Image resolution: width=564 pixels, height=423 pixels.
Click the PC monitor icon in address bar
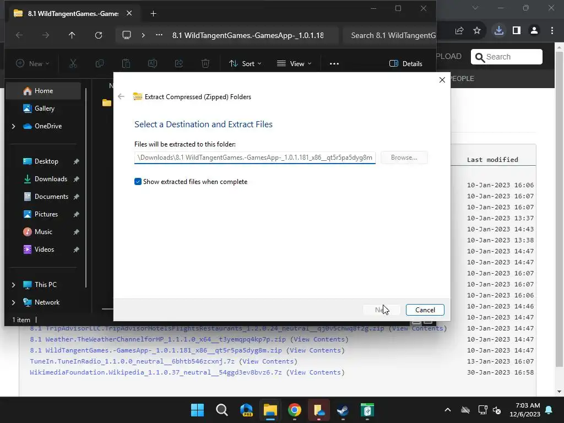[x=127, y=35]
